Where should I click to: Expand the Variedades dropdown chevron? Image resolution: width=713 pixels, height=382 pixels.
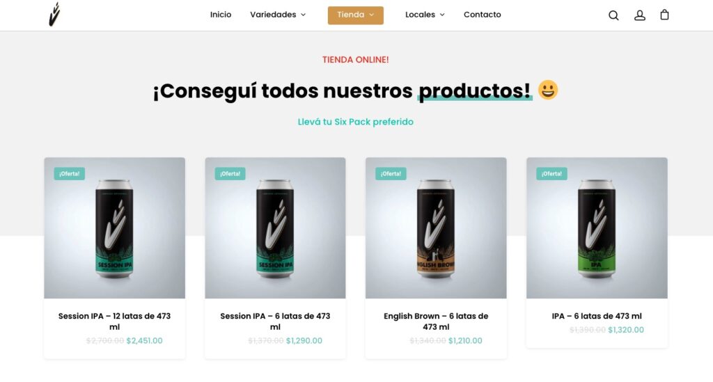pyautogui.click(x=304, y=15)
